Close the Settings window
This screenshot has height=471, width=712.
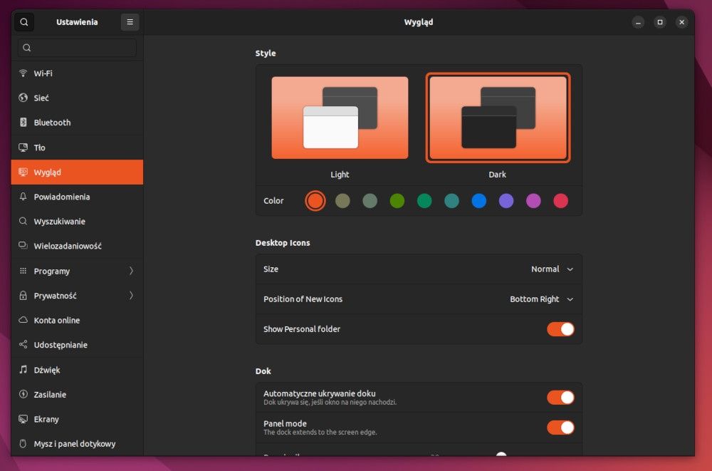pyautogui.click(x=681, y=22)
